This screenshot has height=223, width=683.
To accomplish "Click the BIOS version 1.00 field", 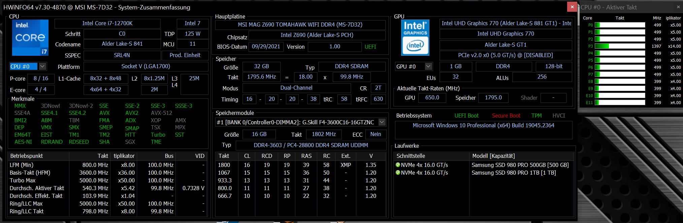I will tap(335, 47).
